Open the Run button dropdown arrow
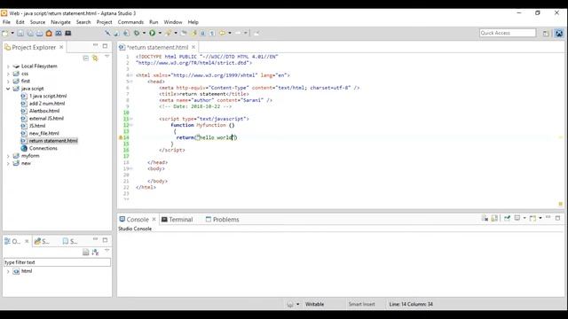The height and width of the screenshot is (319, 568). (x=160, y=34)
